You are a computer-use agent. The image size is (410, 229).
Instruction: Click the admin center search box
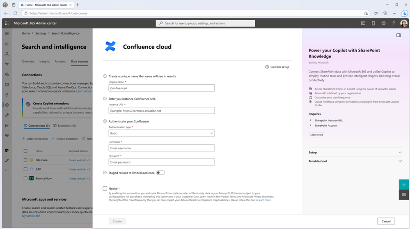[205, 23]
